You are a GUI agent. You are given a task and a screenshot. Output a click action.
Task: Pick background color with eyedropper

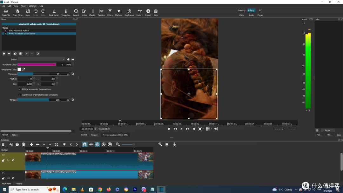(24, 69)
